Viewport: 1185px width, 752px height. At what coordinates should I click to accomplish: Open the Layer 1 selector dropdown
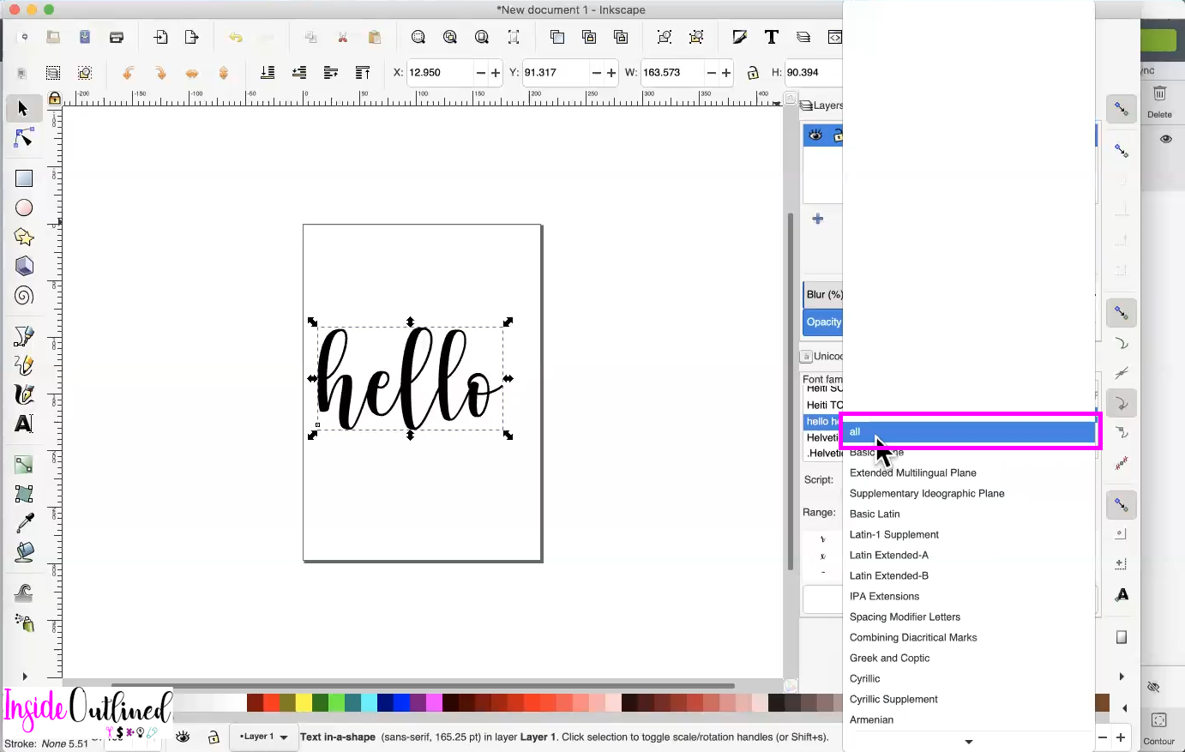tap(263, 737)
